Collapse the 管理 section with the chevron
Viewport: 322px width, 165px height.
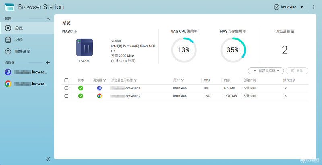click(48, 19)
